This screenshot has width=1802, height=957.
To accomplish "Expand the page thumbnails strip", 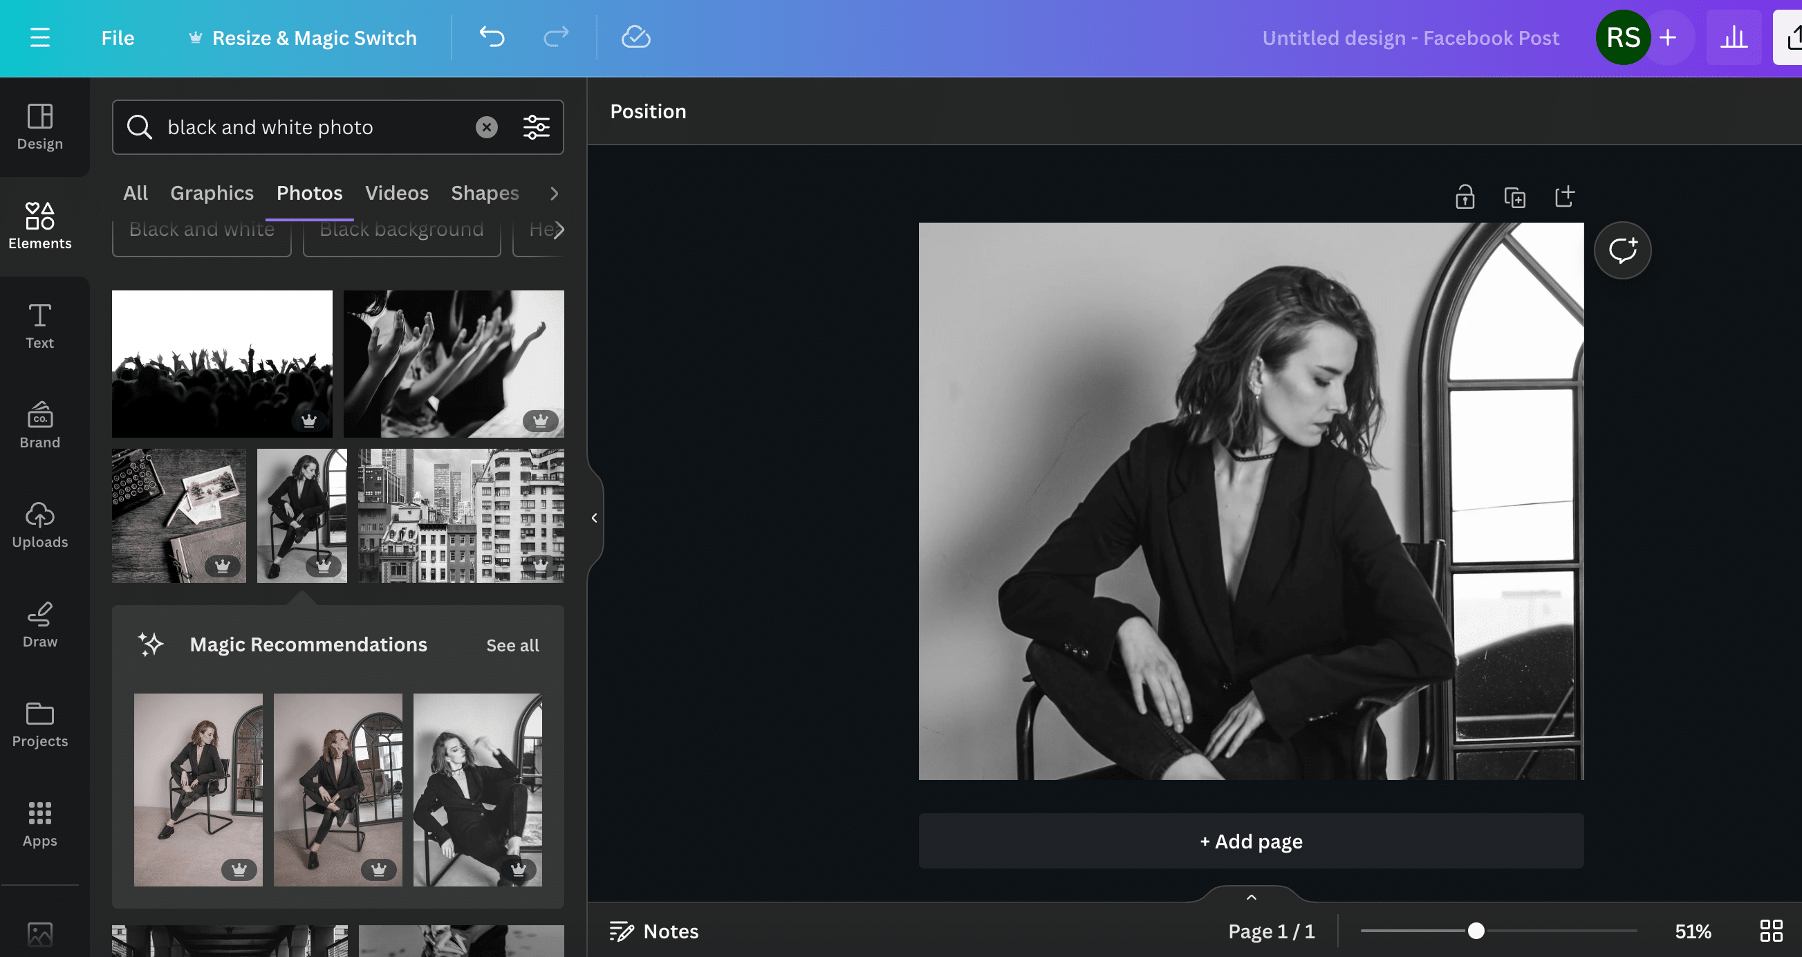I will tap(1252, 896).
